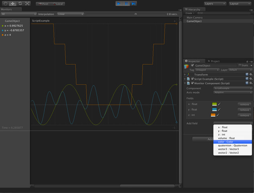
Task: Remove the x : float field
Action: [x=244, y=105]
